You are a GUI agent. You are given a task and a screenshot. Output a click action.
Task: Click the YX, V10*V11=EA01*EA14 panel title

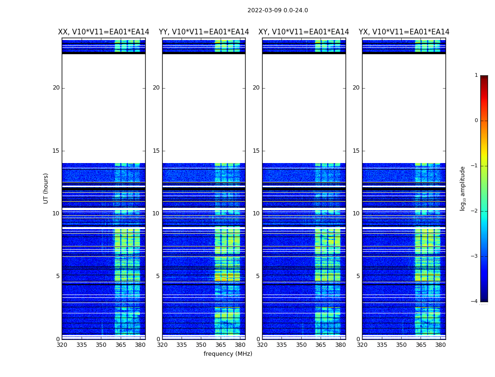click(404, 32)
